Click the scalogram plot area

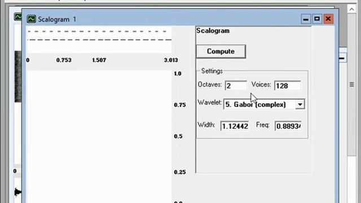[x=99, y=136]
